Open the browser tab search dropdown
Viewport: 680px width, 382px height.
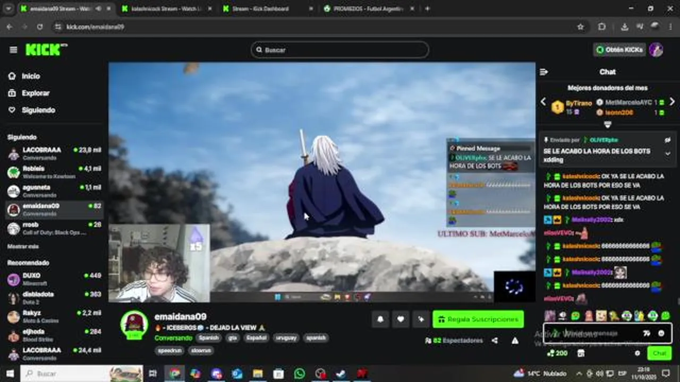[x=8, y=8]
